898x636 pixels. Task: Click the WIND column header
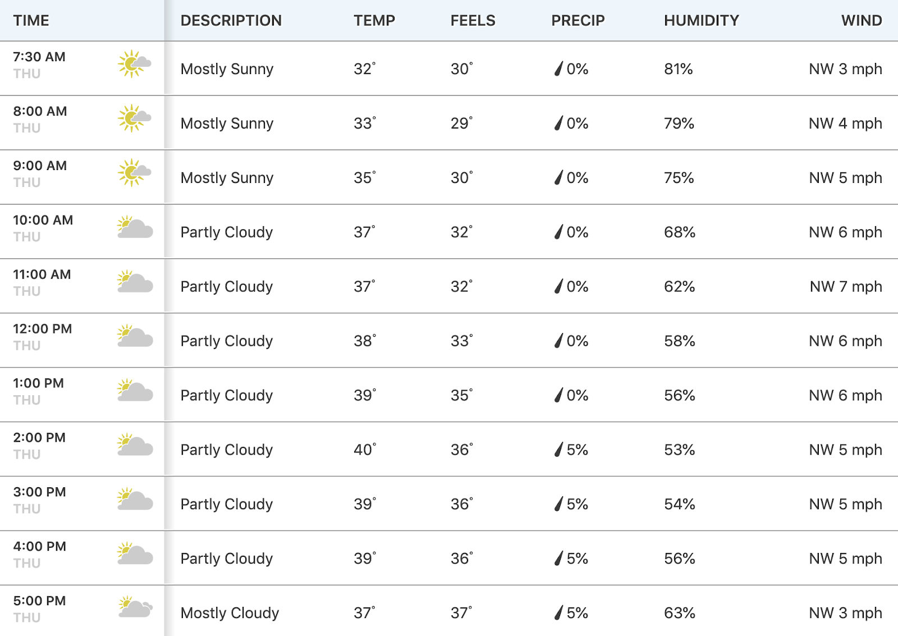pos(862,21)
